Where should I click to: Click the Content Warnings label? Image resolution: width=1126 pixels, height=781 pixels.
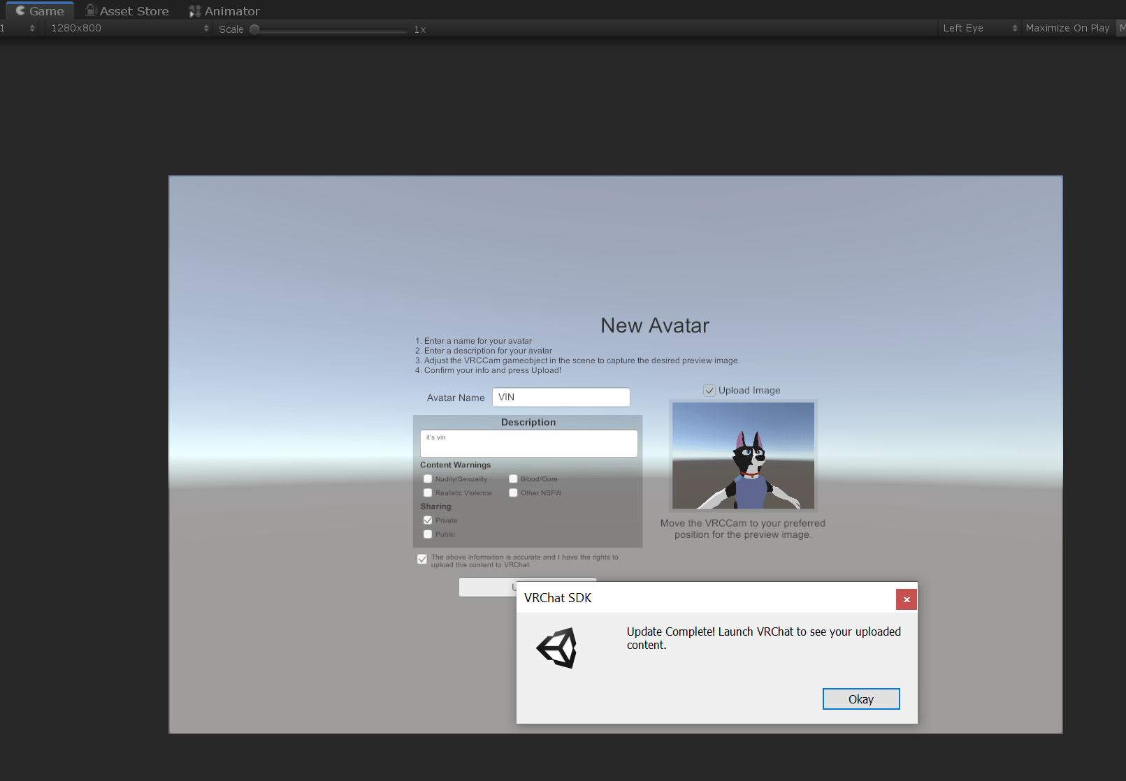pyautogui.click(x=456, y=465)
